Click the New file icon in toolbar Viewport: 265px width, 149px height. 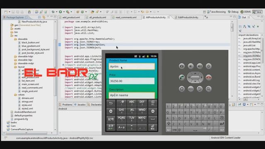pos(6,12)
